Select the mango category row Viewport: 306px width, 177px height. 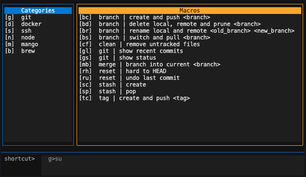click(x=38, y=44)
